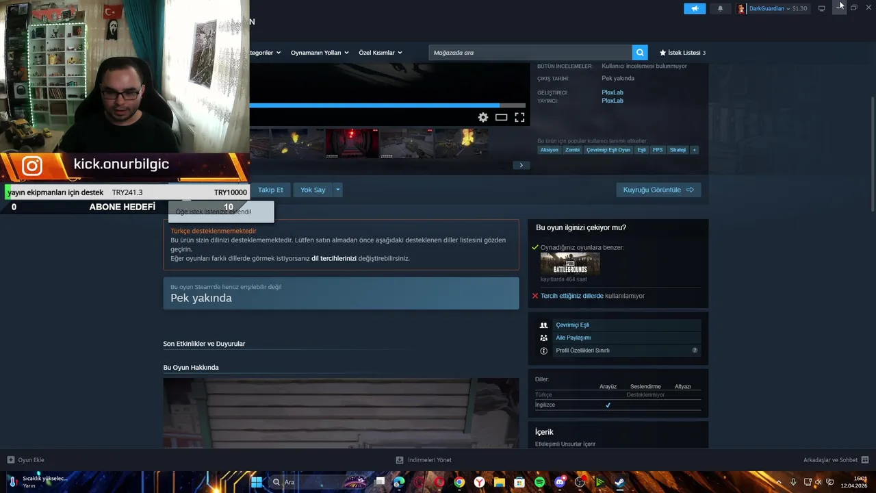Open the Tercih ettiğiniz dillerde link

click(572, 296)
